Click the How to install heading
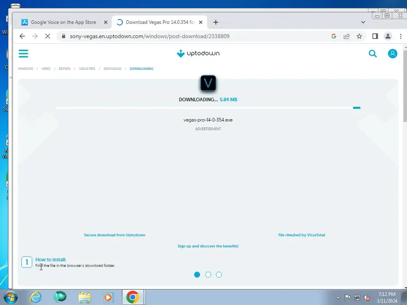This screenshot has width=407, height=305. click(51, 260)
